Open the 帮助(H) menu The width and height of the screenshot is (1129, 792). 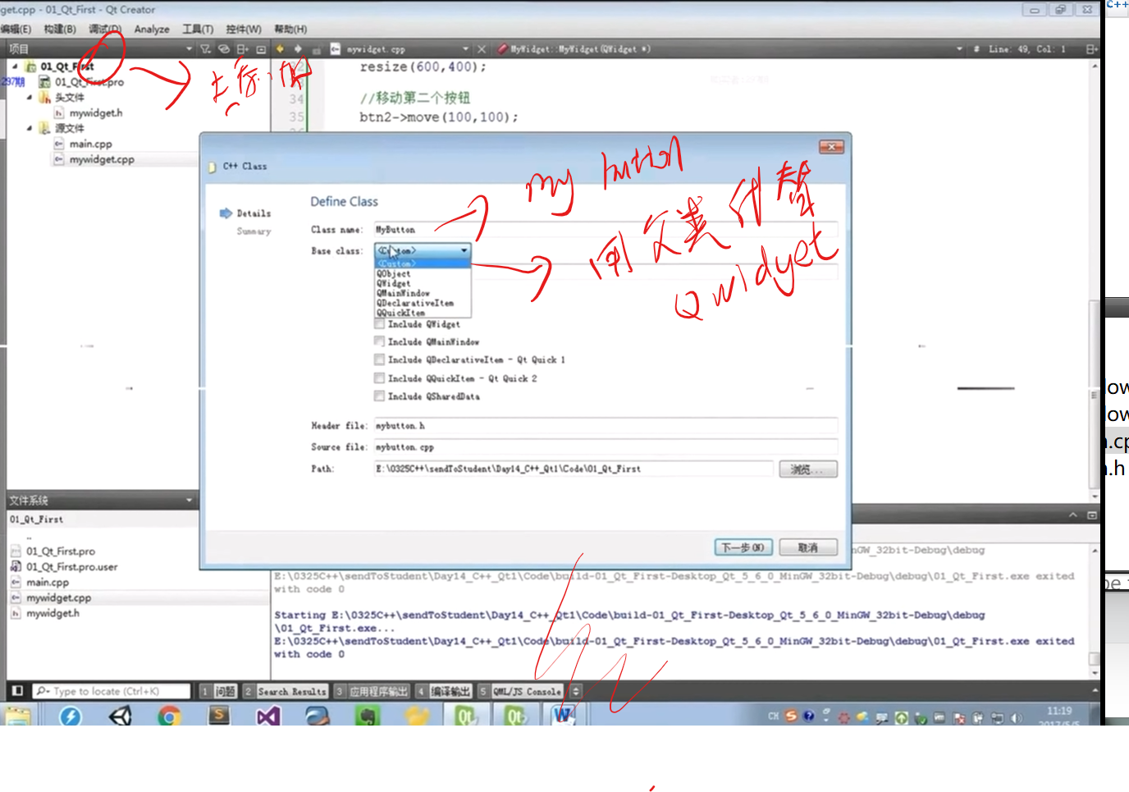[x=290, y=29]
